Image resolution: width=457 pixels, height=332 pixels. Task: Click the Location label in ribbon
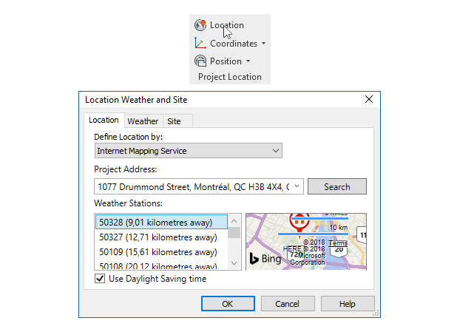[x=227, y=25]
